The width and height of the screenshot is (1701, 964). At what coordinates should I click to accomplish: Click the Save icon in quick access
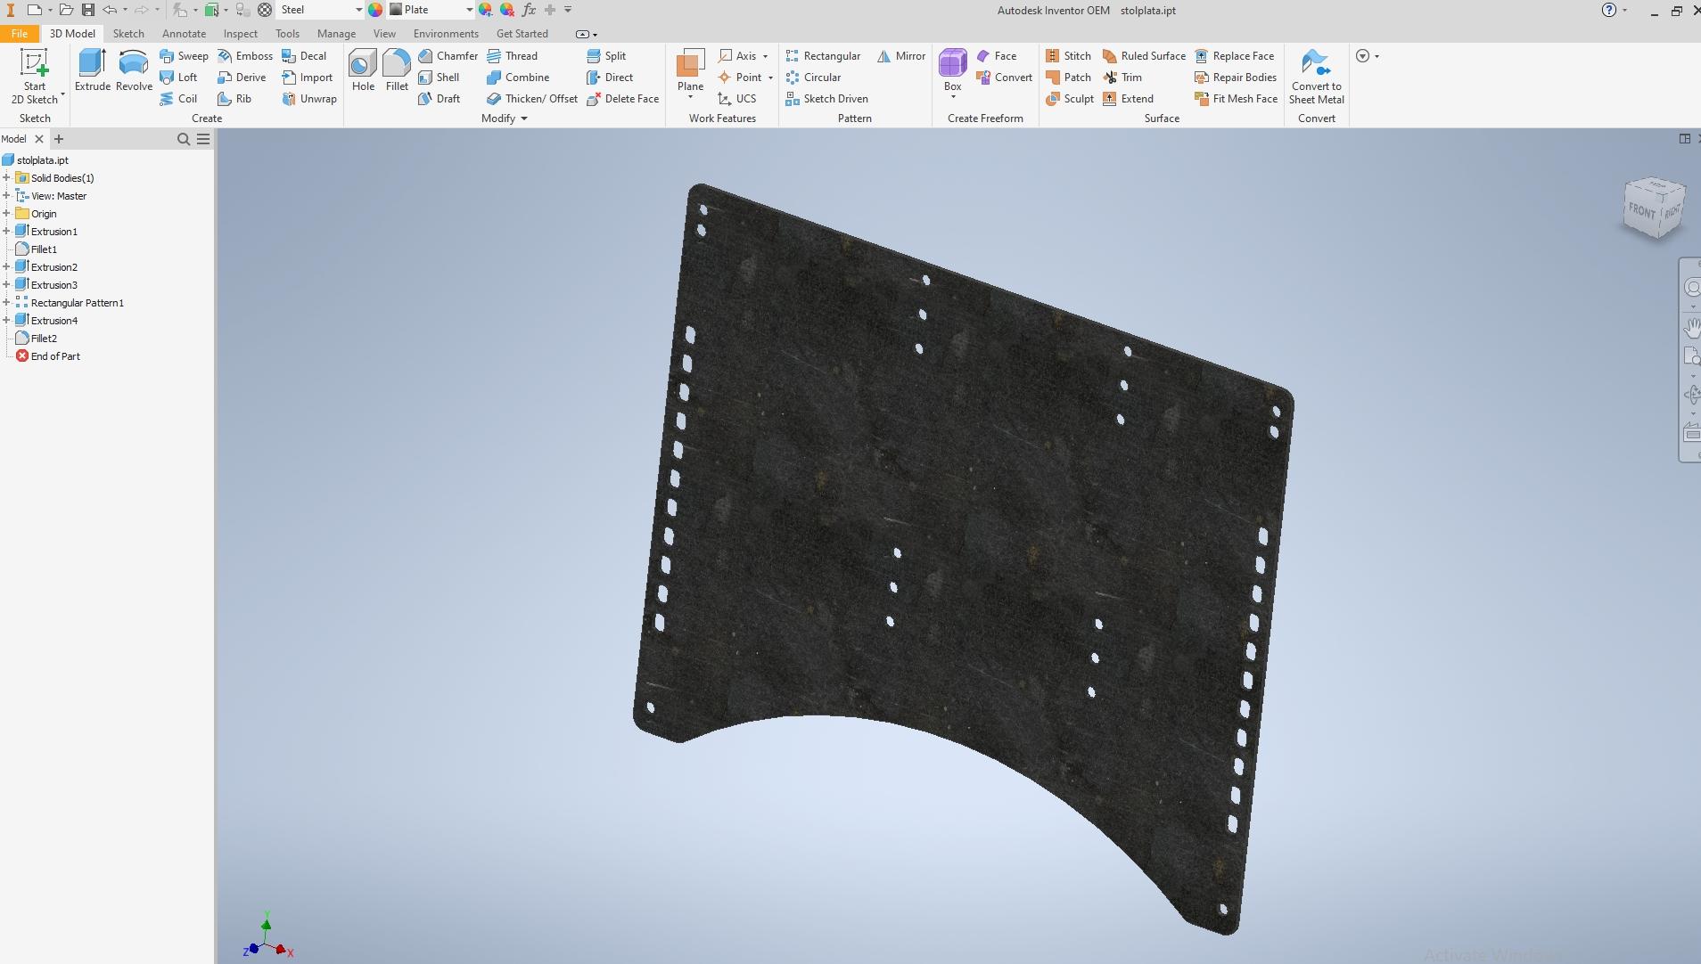coord(87,10)
